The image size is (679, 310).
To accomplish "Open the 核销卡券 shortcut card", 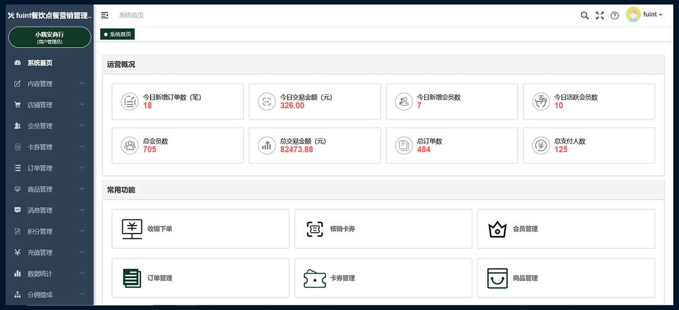I will [383, 229].
